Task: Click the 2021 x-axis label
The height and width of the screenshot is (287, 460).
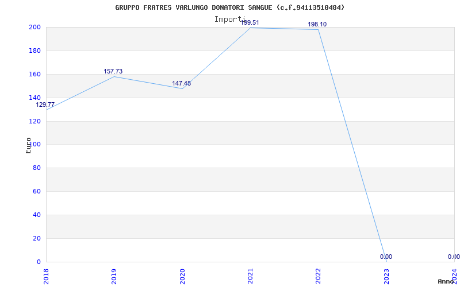Action: [250, 276]
